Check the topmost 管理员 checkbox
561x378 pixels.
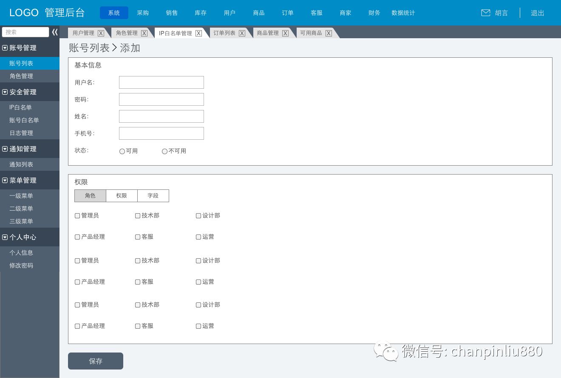[x=77, y=216]
